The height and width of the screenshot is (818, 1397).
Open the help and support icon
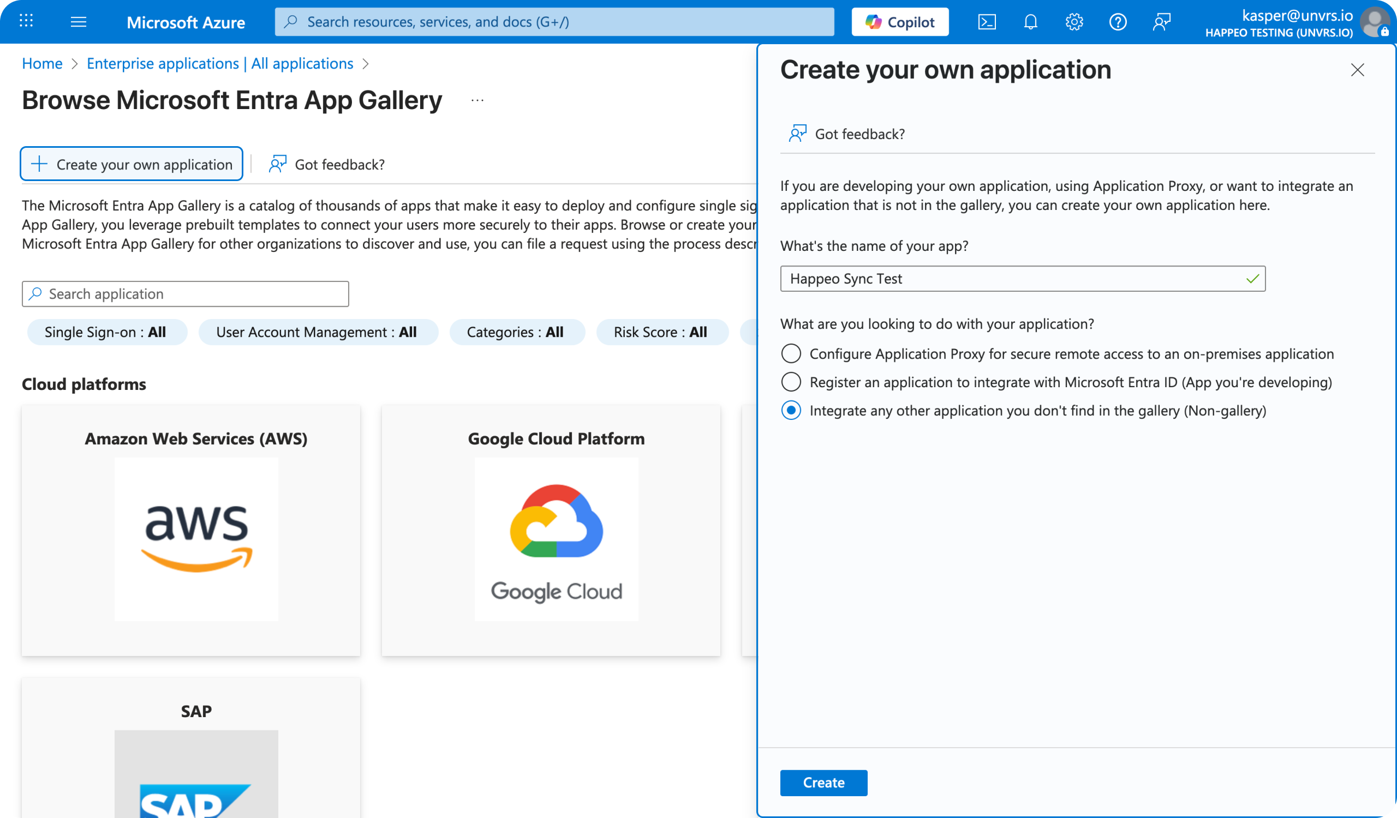[1118, 22]
